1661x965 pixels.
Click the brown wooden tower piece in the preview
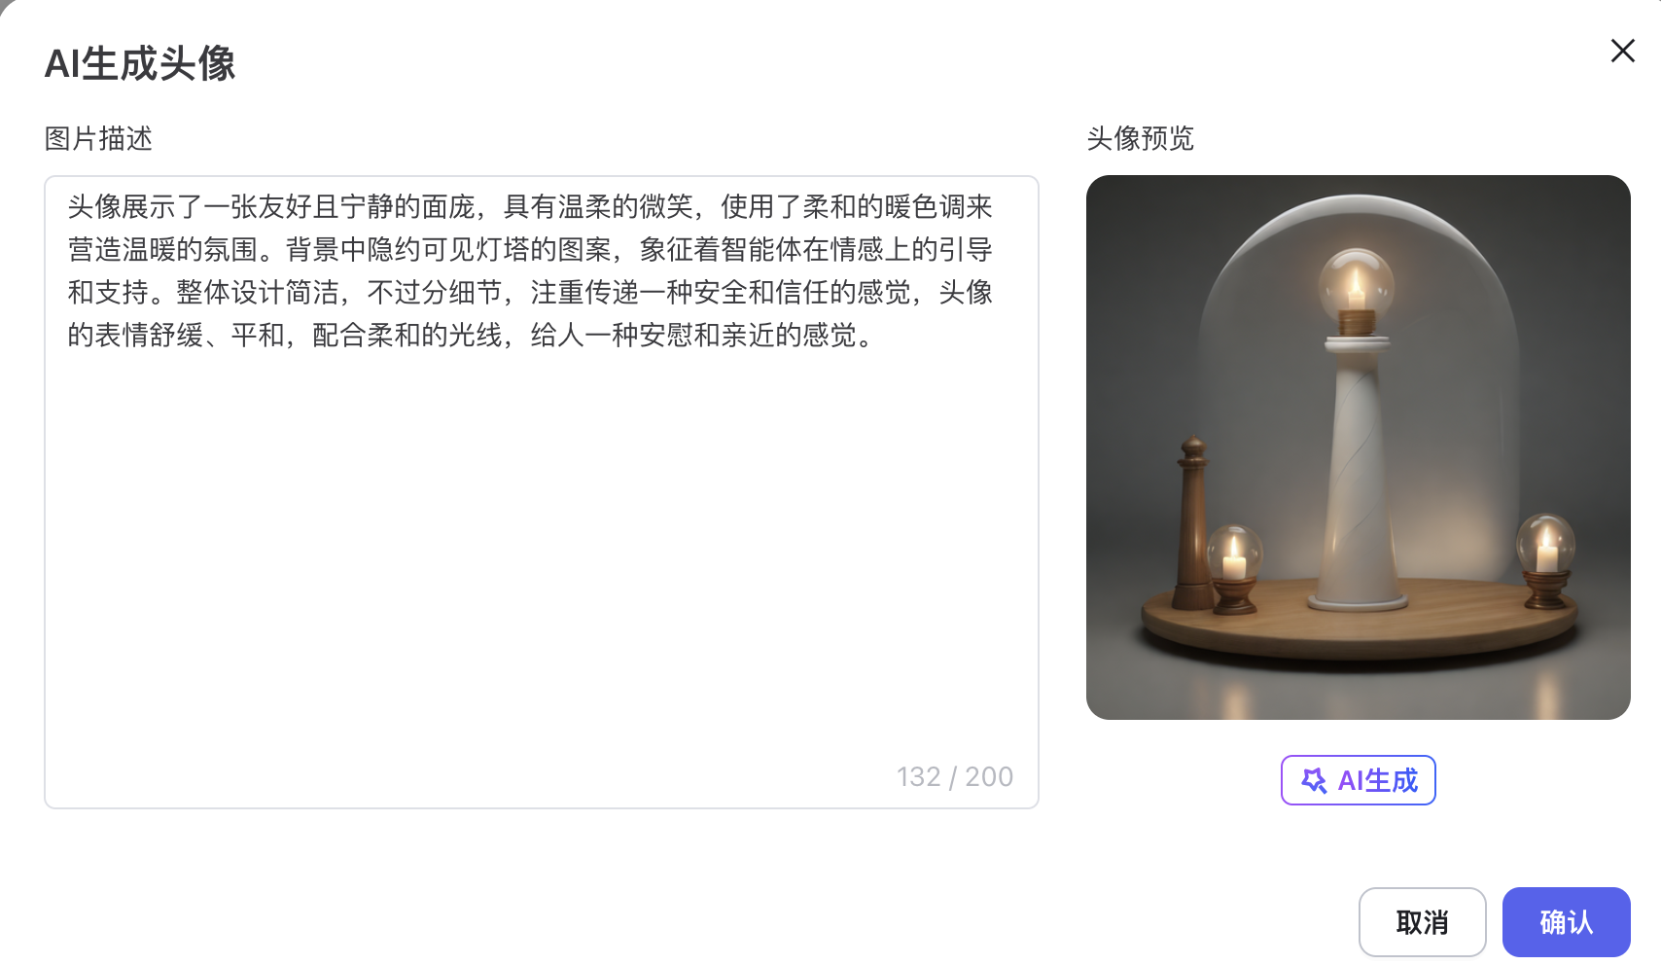pos(1192,523)
